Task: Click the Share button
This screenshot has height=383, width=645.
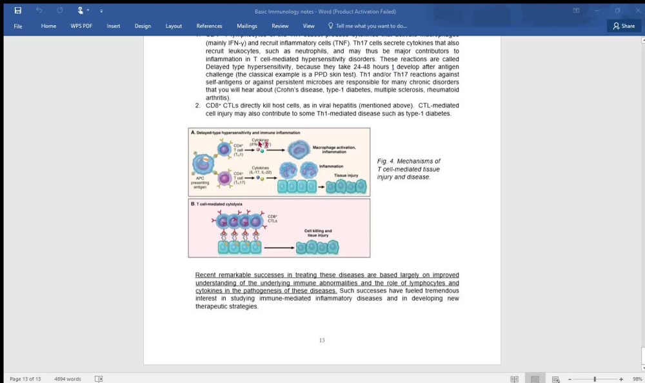Action: [x=624, y=26]
